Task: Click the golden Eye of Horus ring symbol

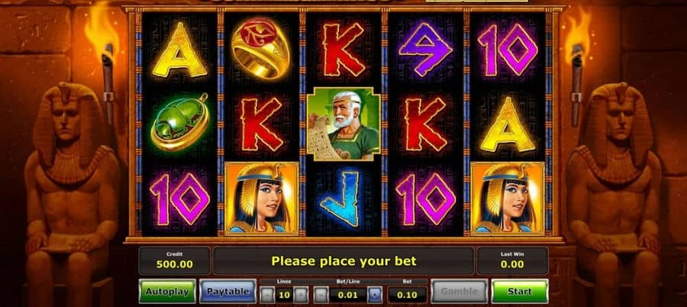Action: pyautogui.click(x=261, y=49)
